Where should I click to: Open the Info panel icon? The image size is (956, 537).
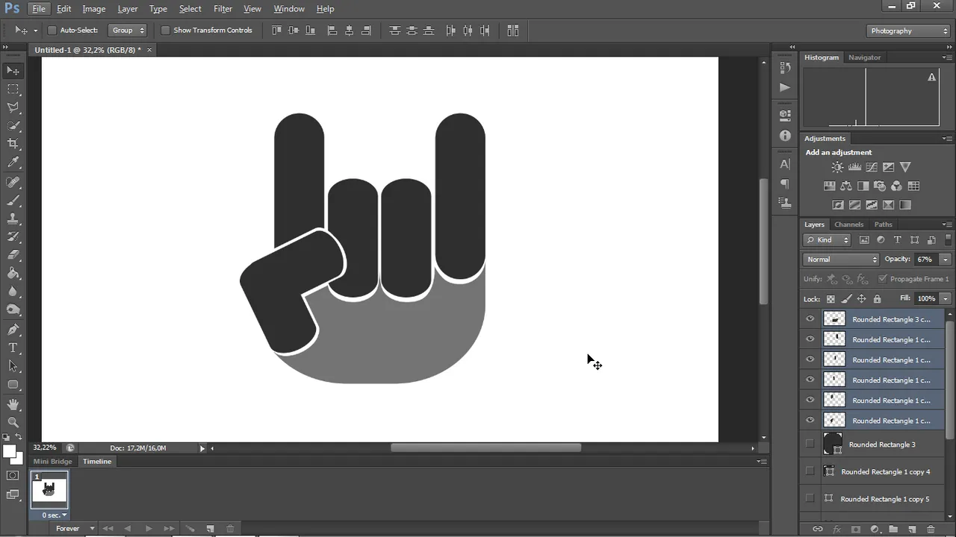[784, 136]
